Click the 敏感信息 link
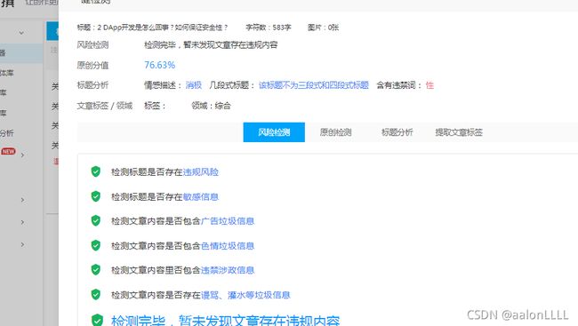 (201, 196)
